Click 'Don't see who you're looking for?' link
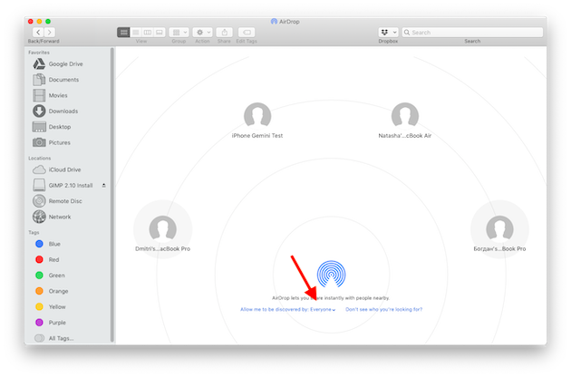Image resolution: width=571 pixels, height=377 pixels. (x=383, y=309)
